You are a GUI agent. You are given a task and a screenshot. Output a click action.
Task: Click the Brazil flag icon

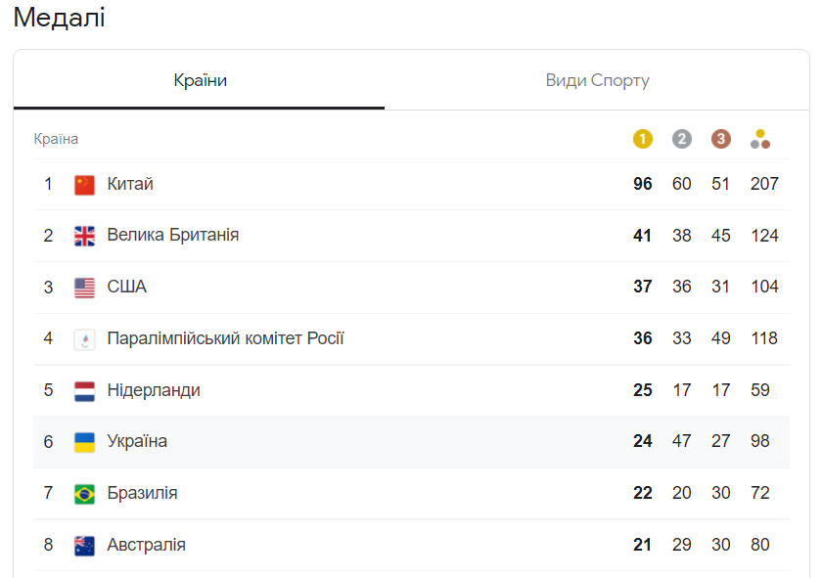[x=85, y=494]
